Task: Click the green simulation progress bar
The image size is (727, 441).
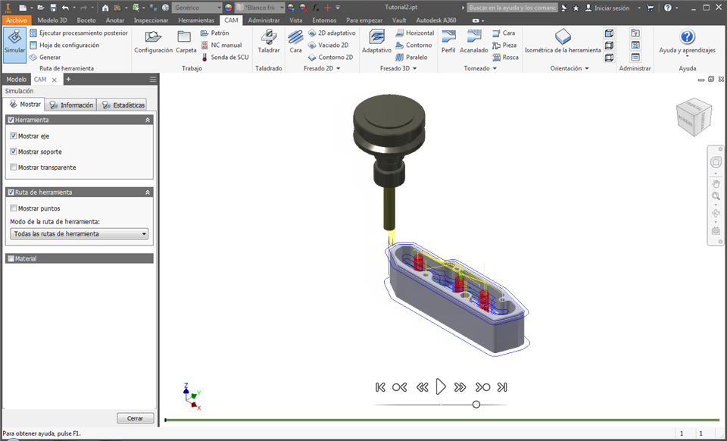Action: [x=442, y=420]
